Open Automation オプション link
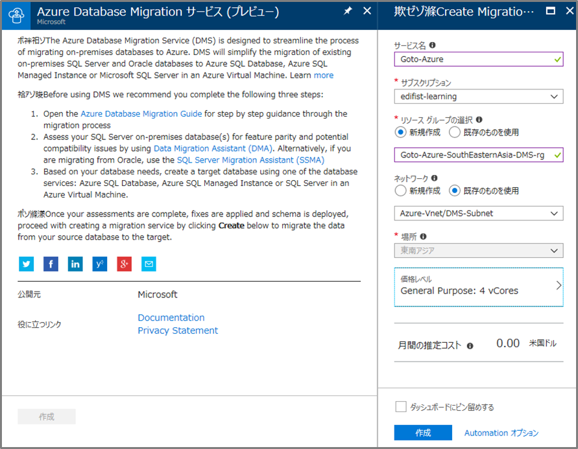 [x=501, y=433]
